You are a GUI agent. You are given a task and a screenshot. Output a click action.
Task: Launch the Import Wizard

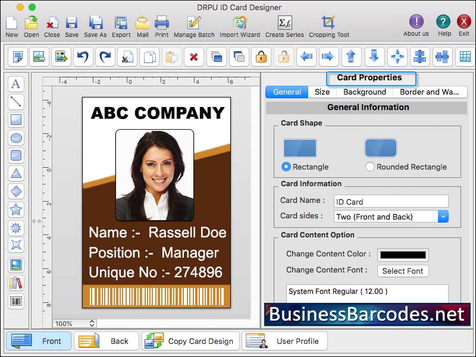239,24
